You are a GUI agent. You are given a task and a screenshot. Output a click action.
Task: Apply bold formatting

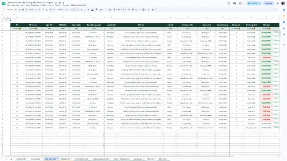pos(81,10)
